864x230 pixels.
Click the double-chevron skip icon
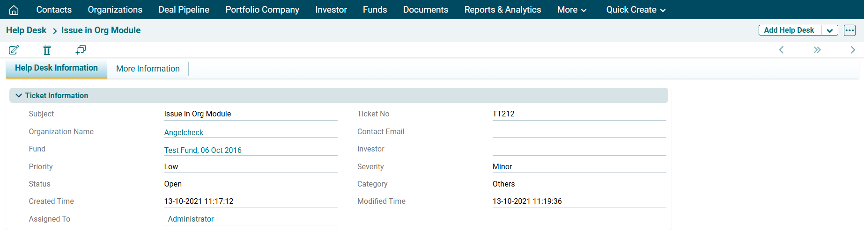[x=817, y=50]
